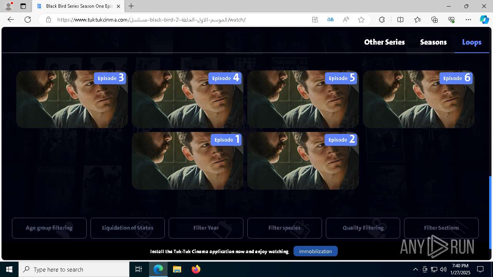This screenshot has width=493, height=277.
Task: Open the Copilot sidebar icon
Action: coord(484,20)
